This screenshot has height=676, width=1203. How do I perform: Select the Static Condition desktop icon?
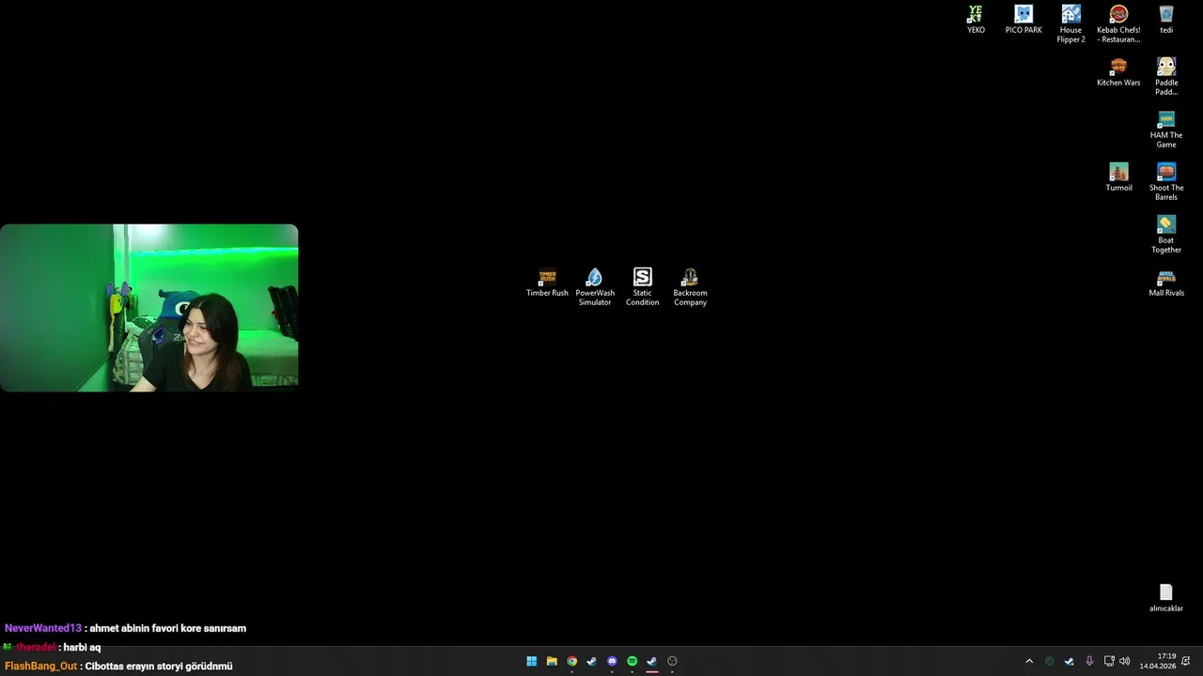(643, 287)
